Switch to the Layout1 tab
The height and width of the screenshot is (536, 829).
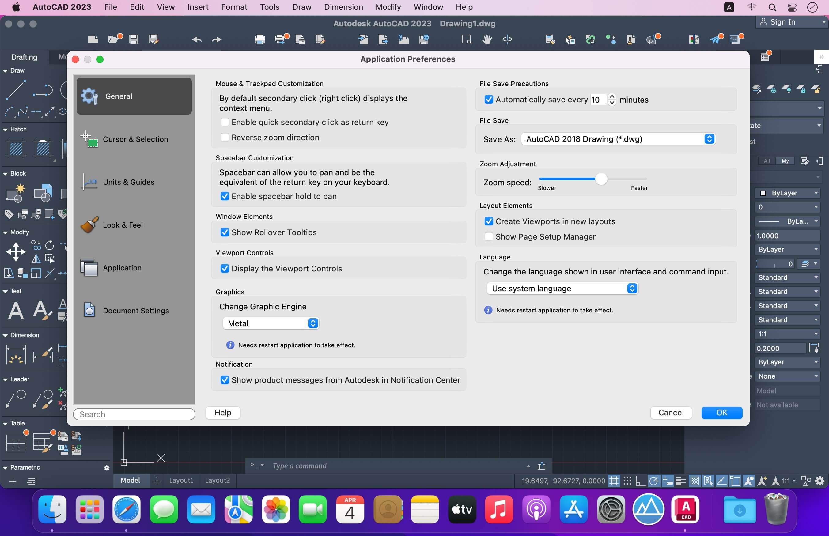[181, 480]
